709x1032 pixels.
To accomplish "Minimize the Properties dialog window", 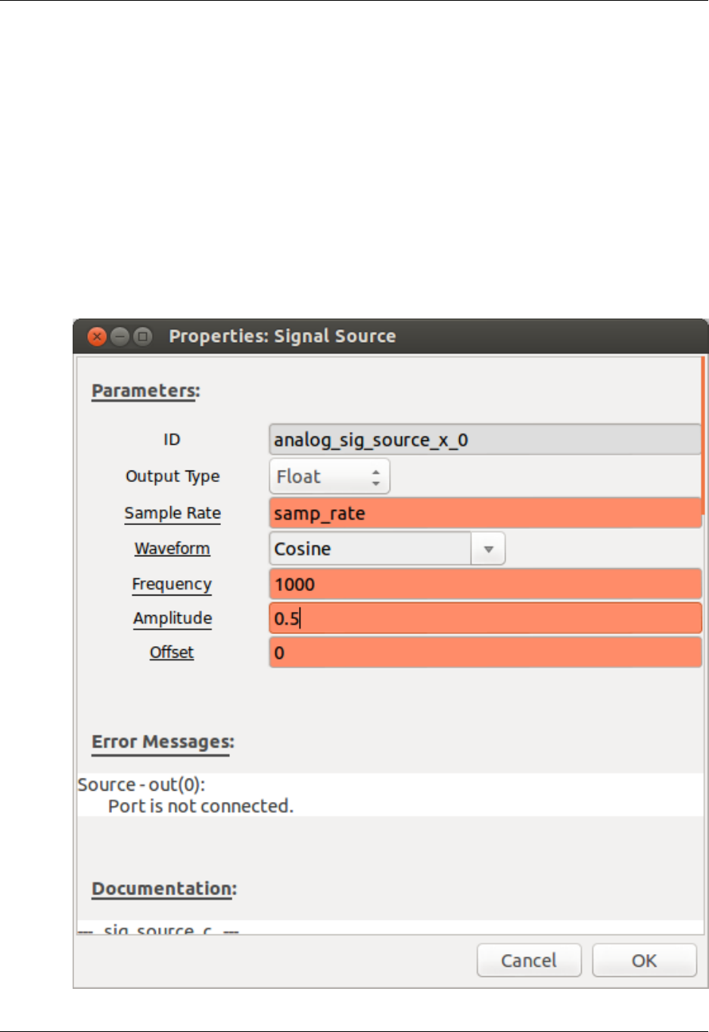I will (x=120, y=337).
